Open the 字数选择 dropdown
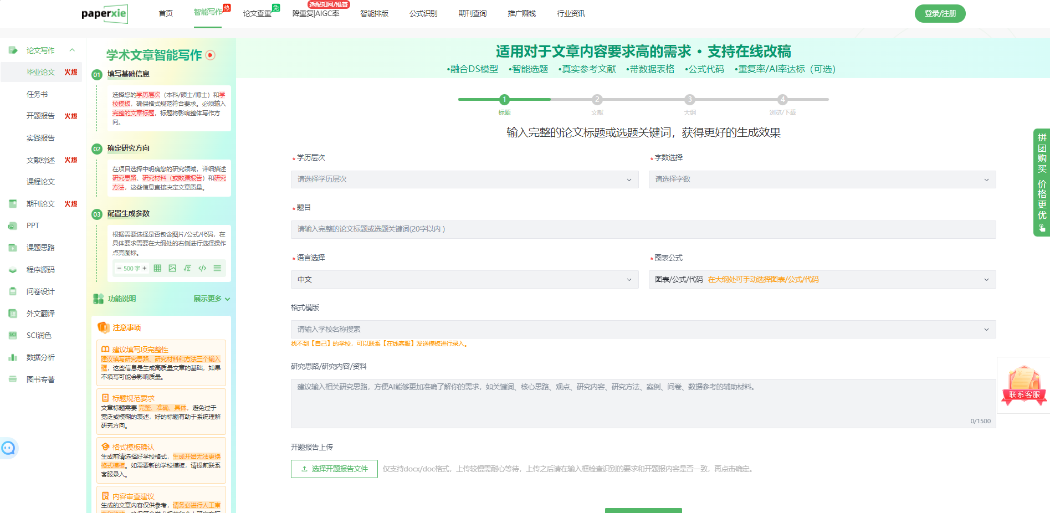Image resolution: width=1050 pixels, height=513 pixels. [822, 179]
